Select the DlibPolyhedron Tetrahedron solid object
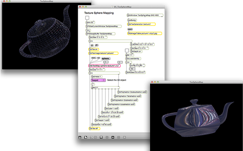Image resolution: width=243 pixels, height=151 pixels. coord(128,96)
